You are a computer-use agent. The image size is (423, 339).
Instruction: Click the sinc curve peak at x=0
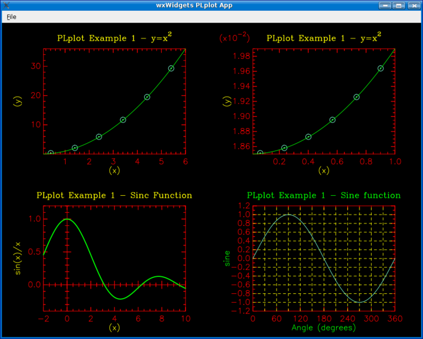click(67, 219)
